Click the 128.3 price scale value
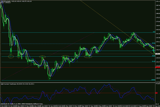 pos(158,70)
